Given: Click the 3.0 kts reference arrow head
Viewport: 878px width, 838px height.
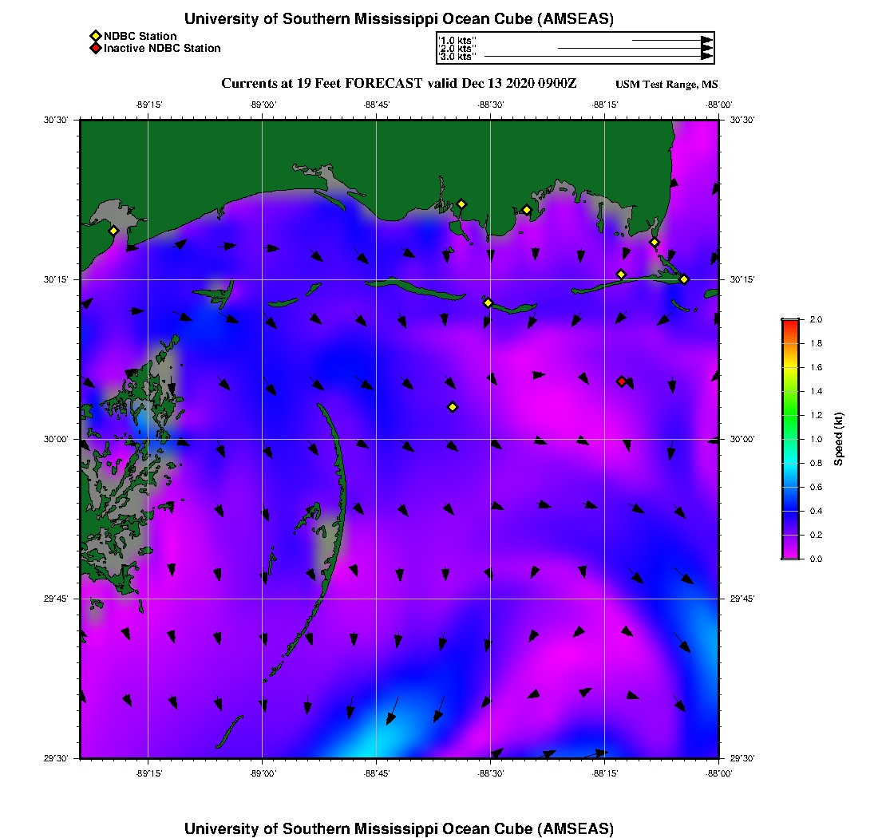Looking at the screenshot, I should tap(706, 57).
